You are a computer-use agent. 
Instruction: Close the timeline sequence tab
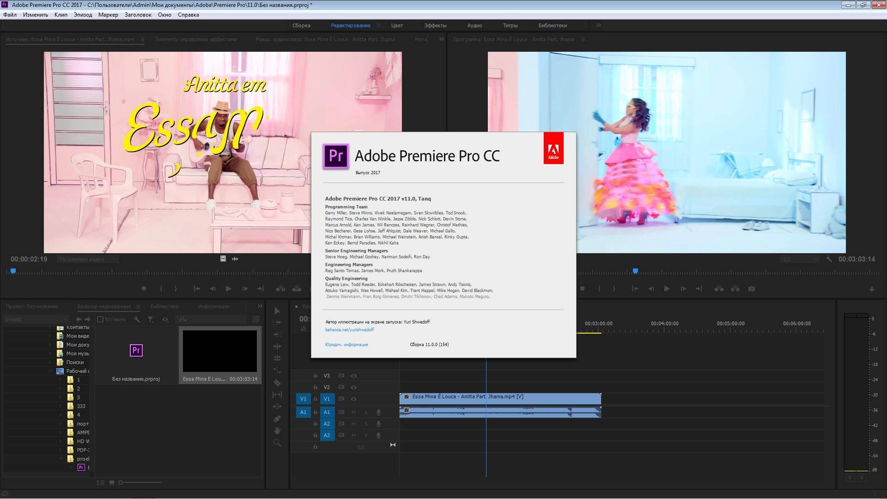point(297,306)
